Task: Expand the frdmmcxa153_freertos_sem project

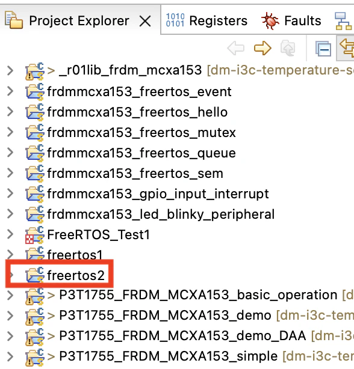Action: 10,173
